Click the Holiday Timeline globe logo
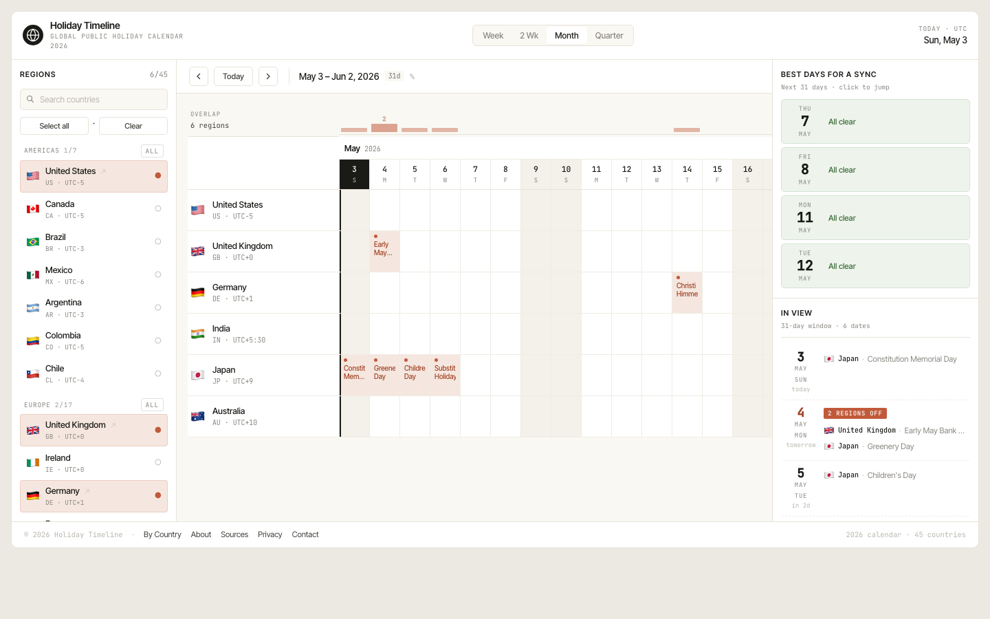 click(33, 35)
